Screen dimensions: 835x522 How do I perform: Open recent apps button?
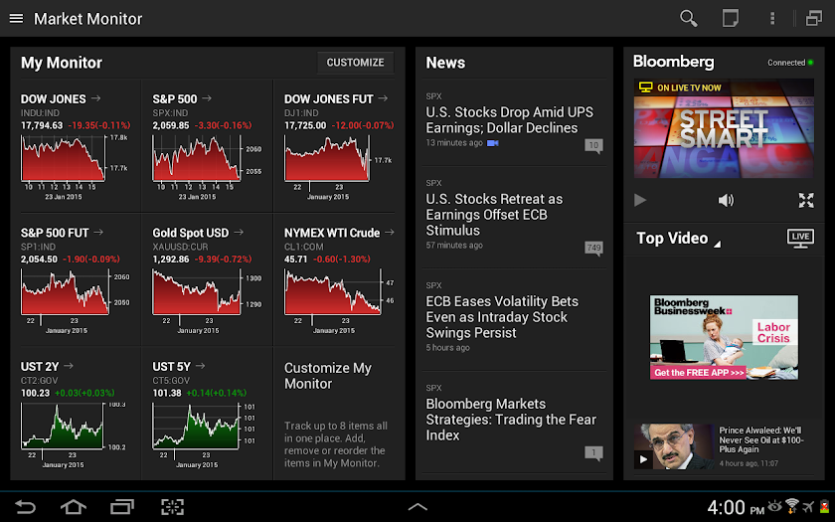coord(122,506)
